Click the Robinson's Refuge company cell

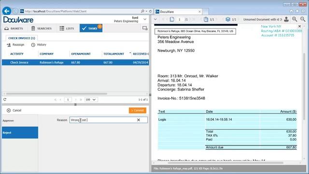coord(52,62)
